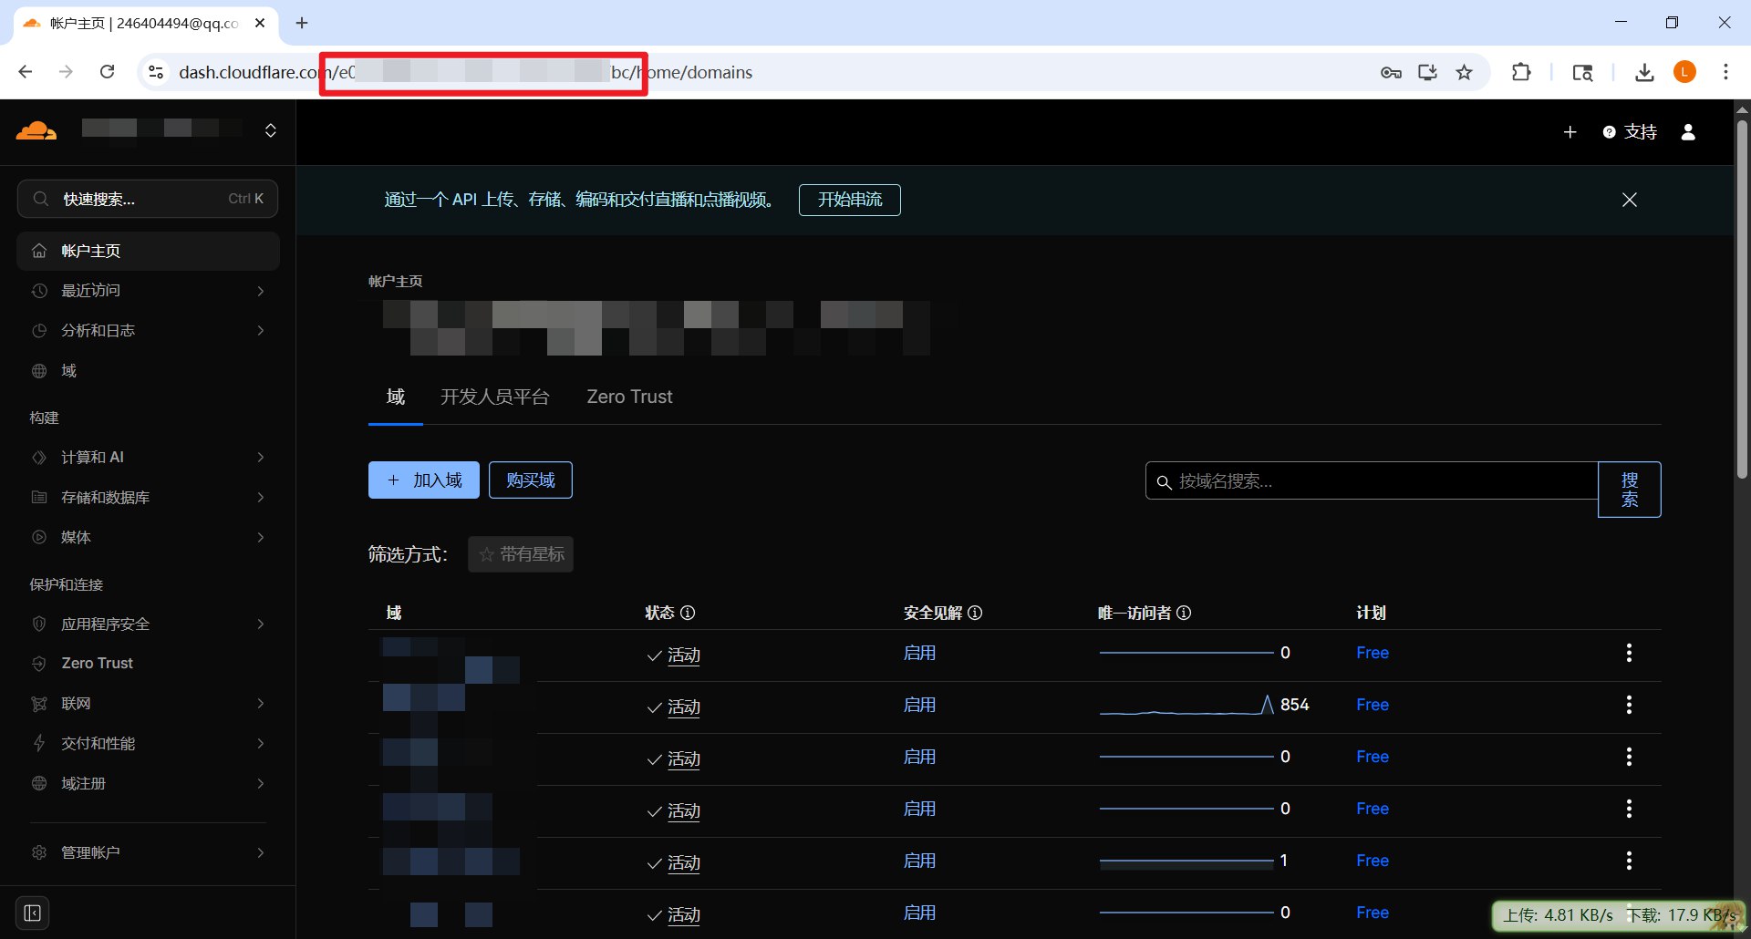The height and width of the screenshot is (939, 1751).
Task: Click the 开始串流 button
Action: [x=850, y=200]
